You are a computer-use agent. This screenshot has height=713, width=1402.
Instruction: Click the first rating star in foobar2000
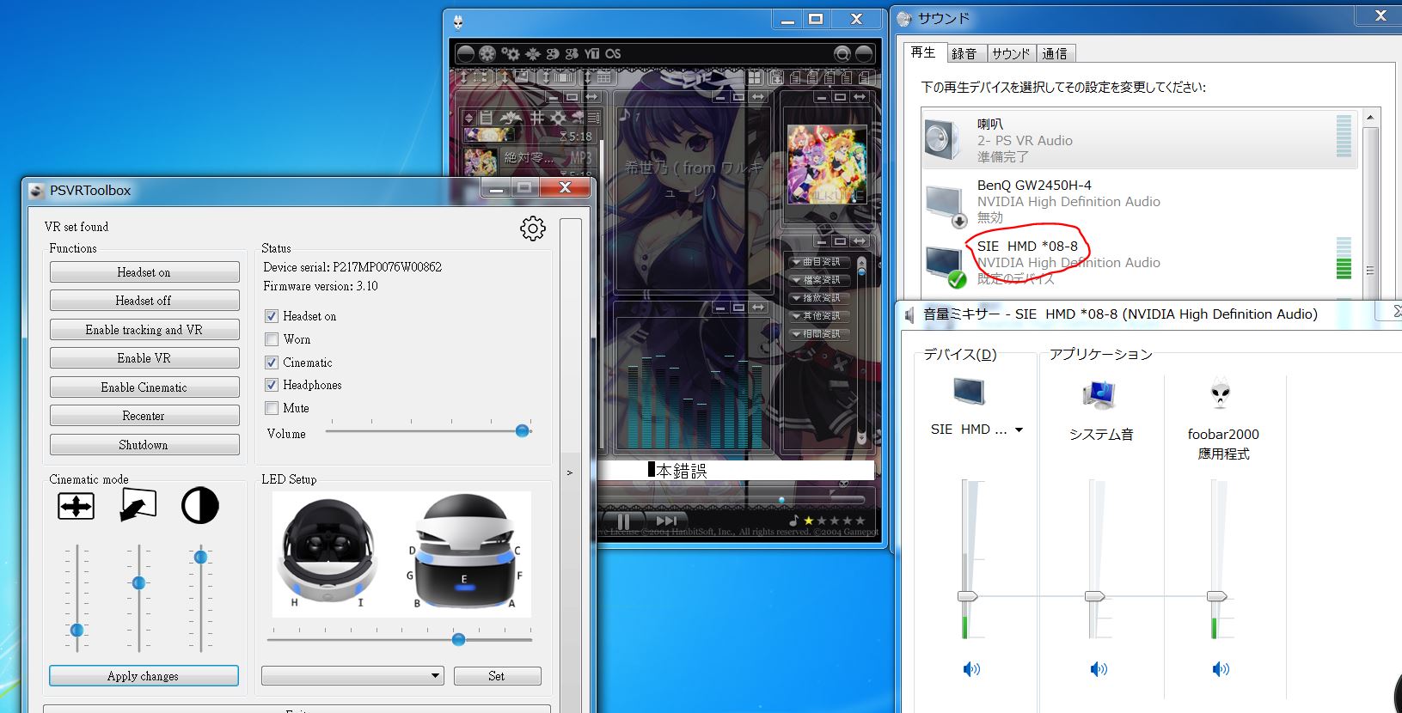pyautogui.click(x=808, y=521)
